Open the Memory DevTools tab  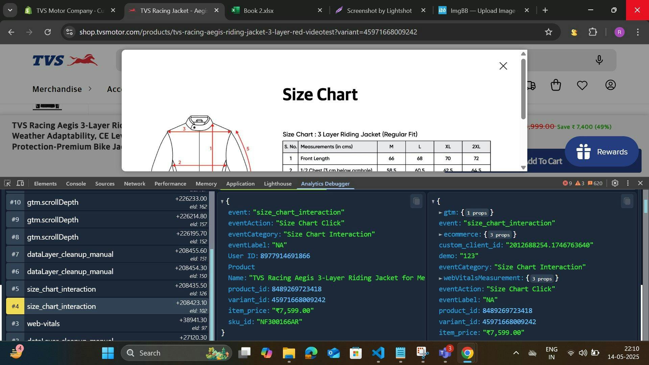tap(206, 184)
